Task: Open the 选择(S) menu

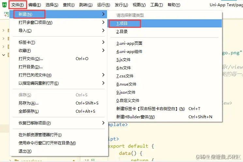Action: pos(52,5)
